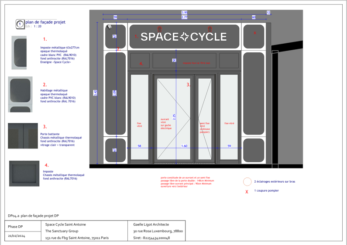Click the SPACE word on the sign
This screenshot has width=347, height=245.
160,37
